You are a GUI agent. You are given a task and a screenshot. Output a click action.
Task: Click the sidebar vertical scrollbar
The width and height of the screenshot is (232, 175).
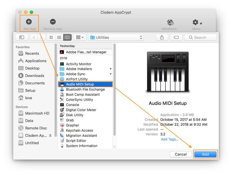56,90
